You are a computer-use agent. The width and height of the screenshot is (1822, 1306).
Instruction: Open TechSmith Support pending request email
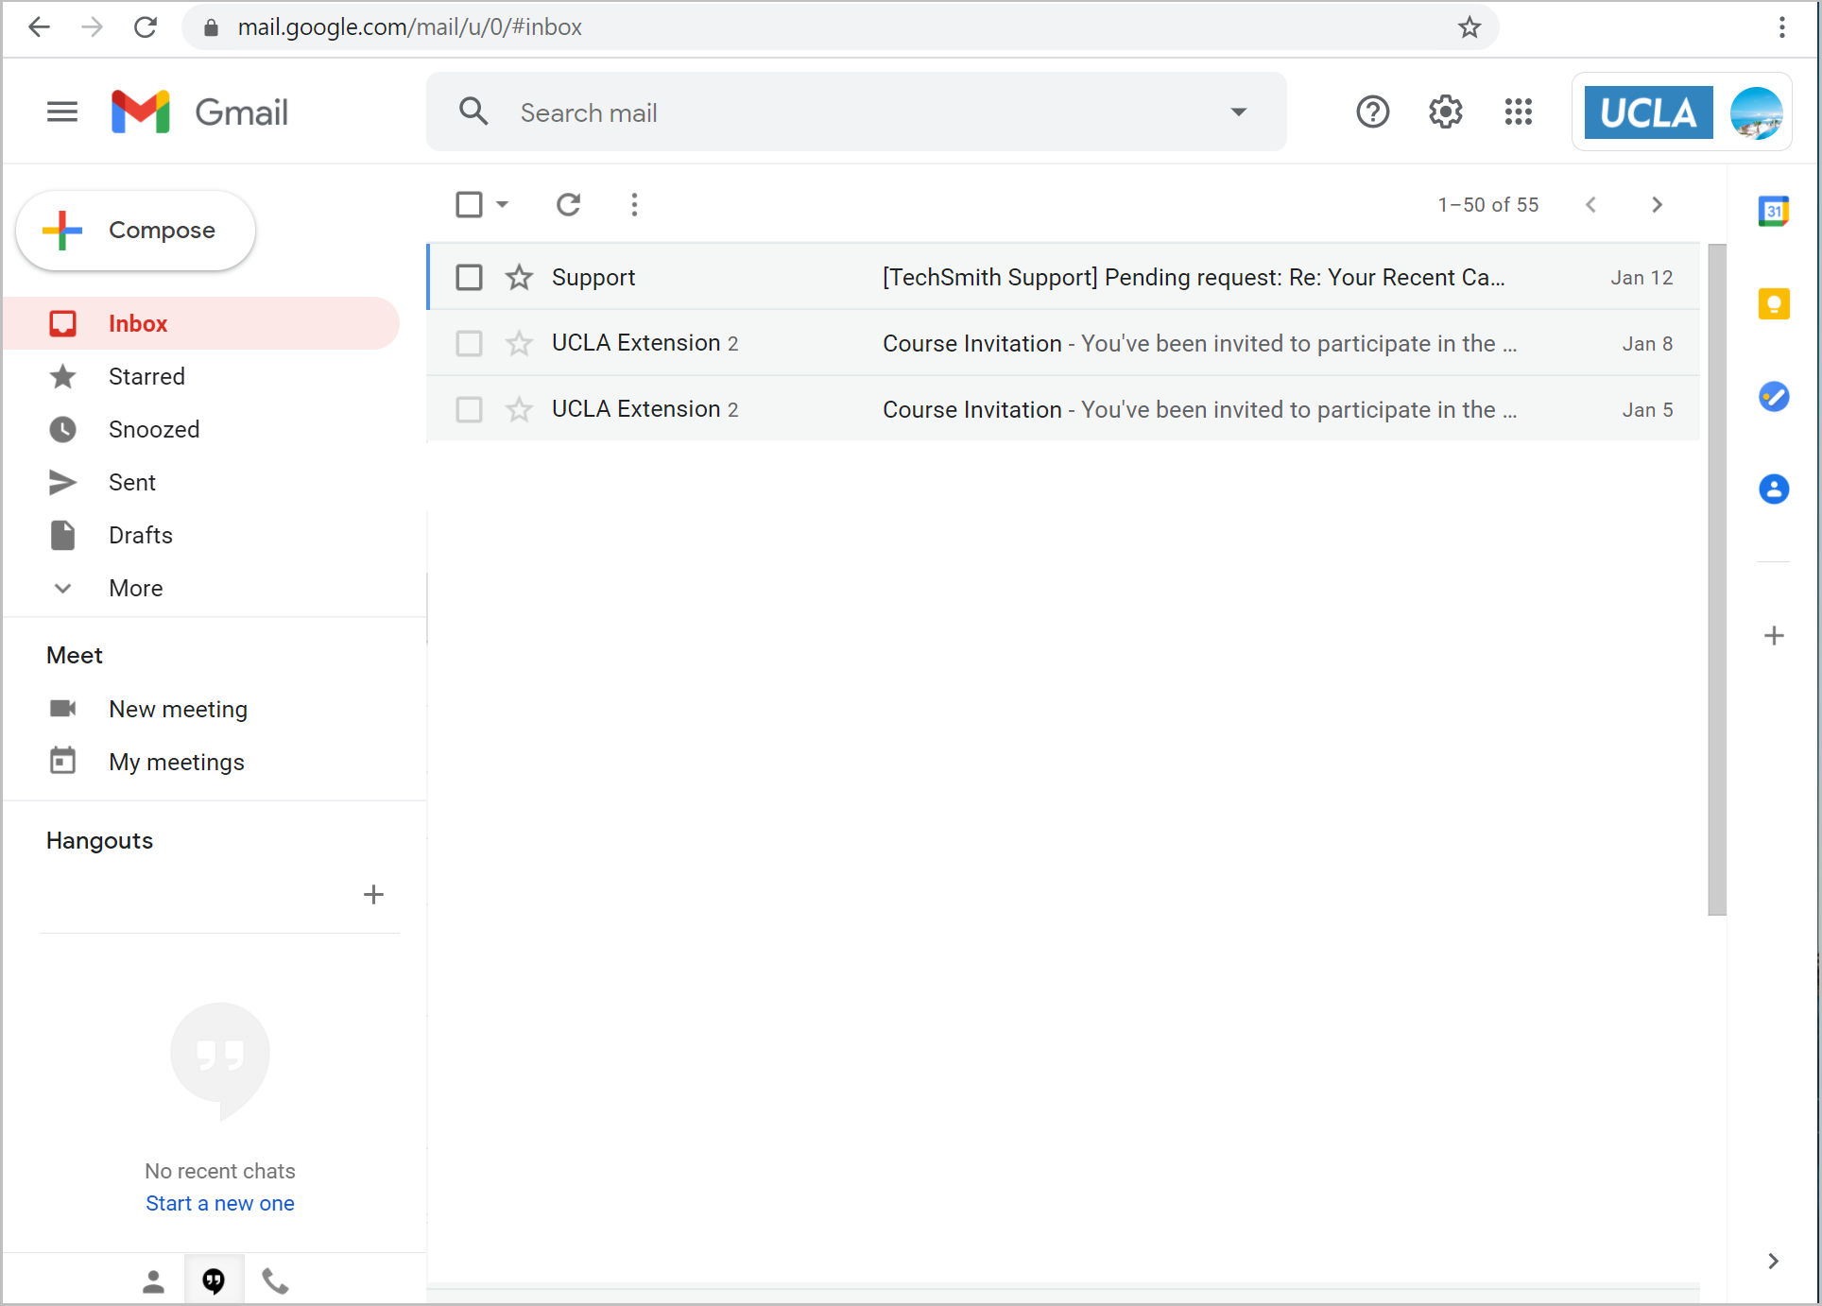click(1063, 277)
